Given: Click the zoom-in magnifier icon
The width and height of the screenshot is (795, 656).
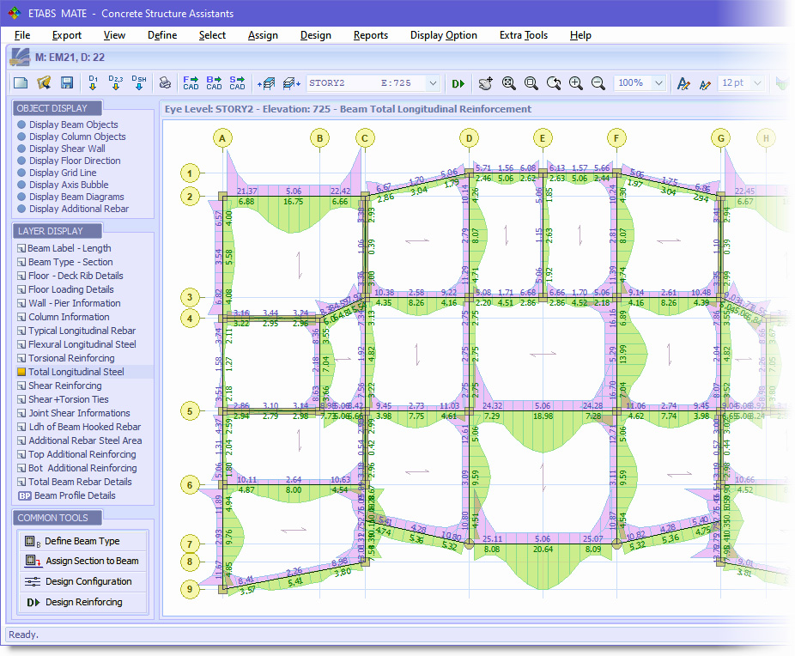Looking at the screenshot, I should click(x=576, y=83).
